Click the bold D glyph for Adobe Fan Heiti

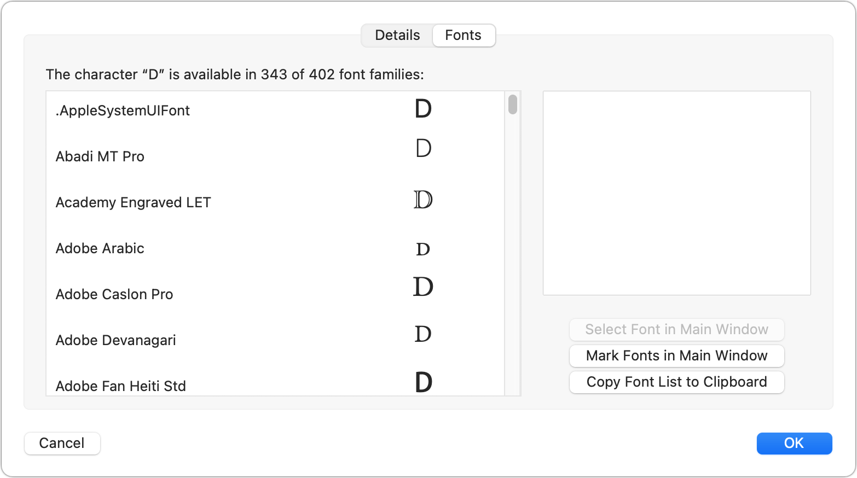pos(424,382)
